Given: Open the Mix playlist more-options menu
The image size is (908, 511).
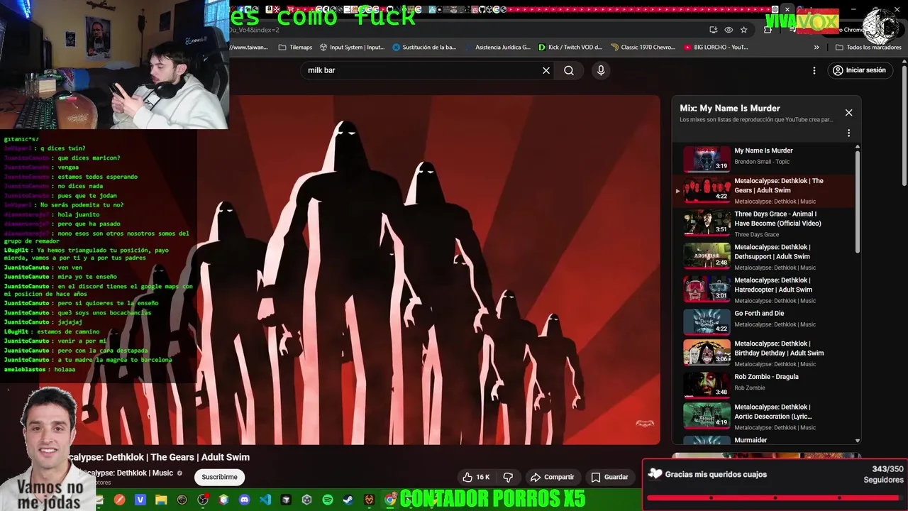Looking at the screenshot, I should coord(848,133).
